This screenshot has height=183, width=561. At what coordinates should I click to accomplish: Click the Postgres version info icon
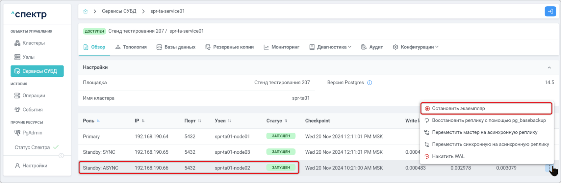[x=370, y=83]
